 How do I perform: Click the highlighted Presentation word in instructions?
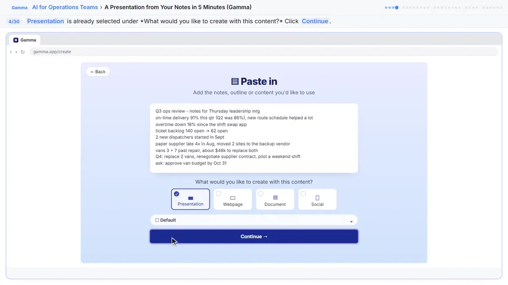point(45,21)
